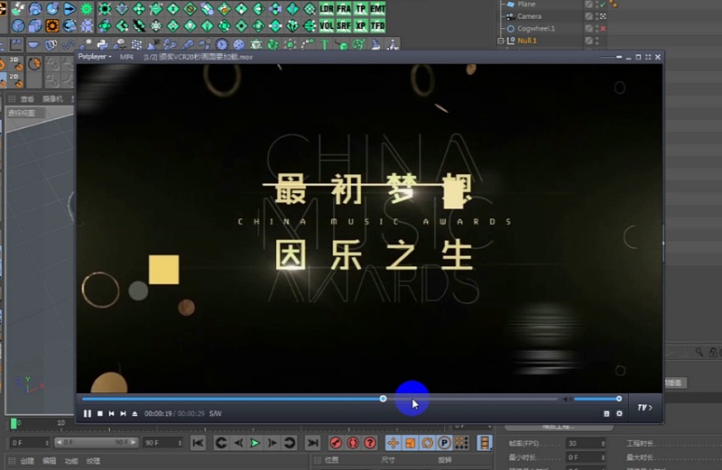Click the PotPlayer volume slider handle

pyautogui.click(x=619, y=399)
